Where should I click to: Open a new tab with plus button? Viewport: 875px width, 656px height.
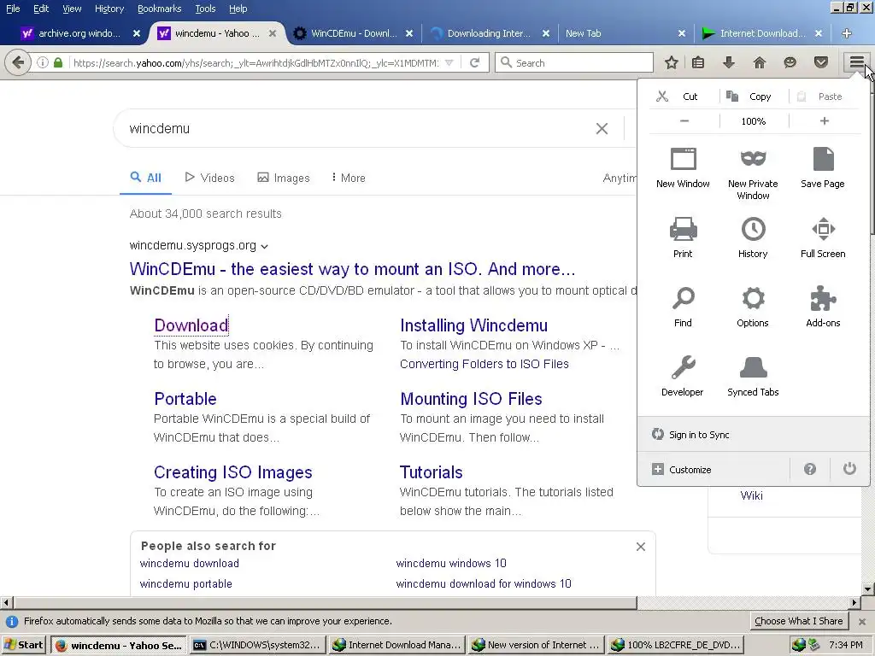tap(847, 33)
